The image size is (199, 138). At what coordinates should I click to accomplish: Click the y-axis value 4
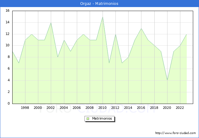click(9, 80)
